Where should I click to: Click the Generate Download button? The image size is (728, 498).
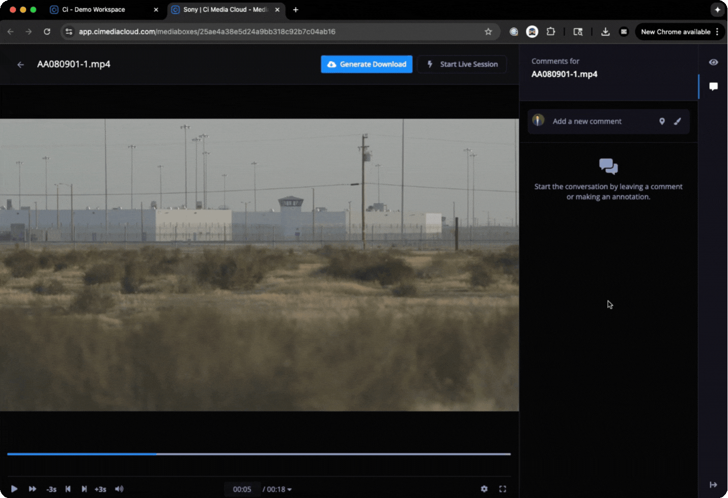367,64
